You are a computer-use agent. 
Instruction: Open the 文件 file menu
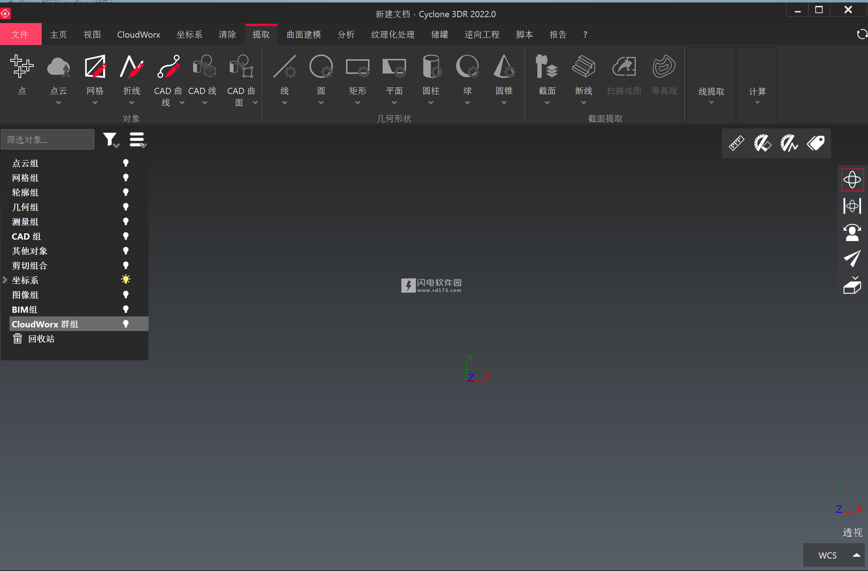(x=20, y=34)
